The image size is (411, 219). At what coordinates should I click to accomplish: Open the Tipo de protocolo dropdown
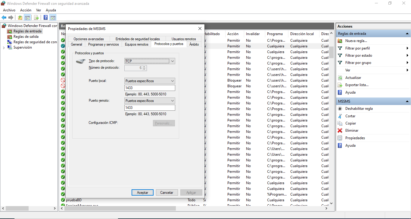150,61
